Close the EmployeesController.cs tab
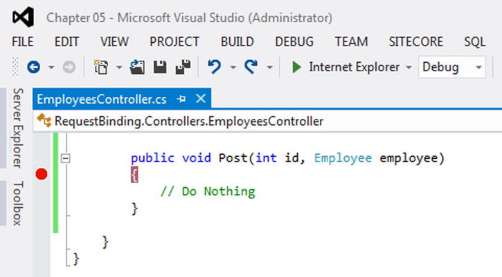 pos(201,99)
